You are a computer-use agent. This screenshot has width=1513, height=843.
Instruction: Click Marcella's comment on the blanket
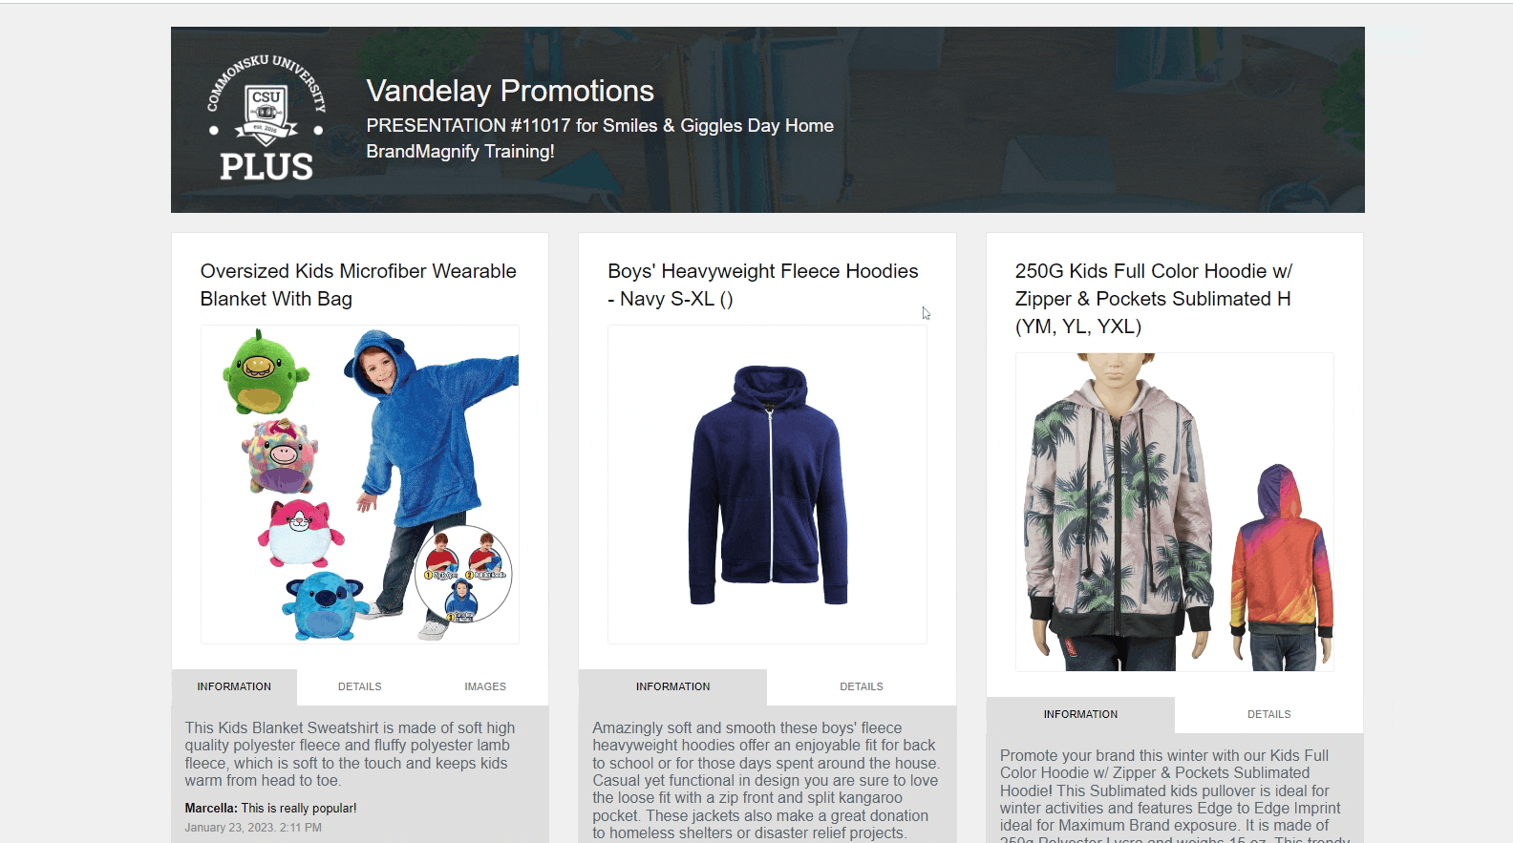(270, 808)
